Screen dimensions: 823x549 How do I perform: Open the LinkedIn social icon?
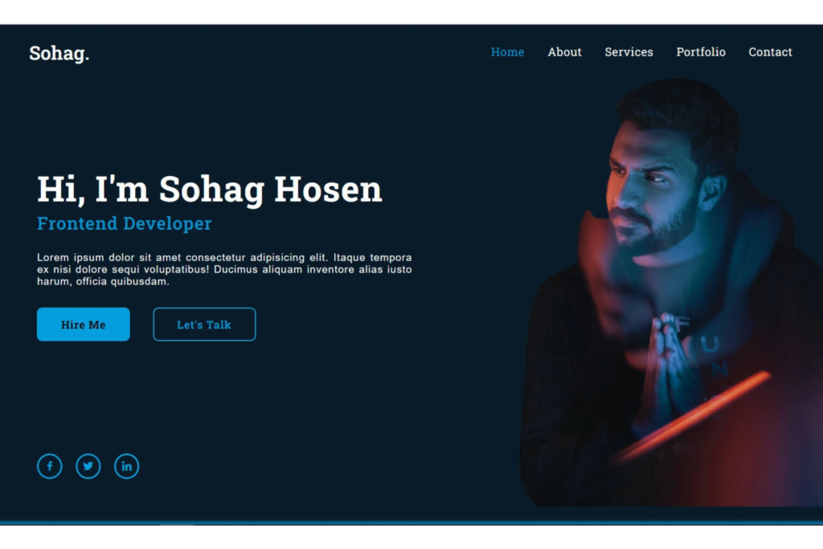126,466
